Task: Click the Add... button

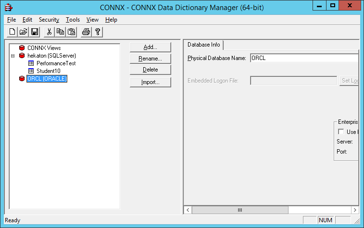Action: 151,47
